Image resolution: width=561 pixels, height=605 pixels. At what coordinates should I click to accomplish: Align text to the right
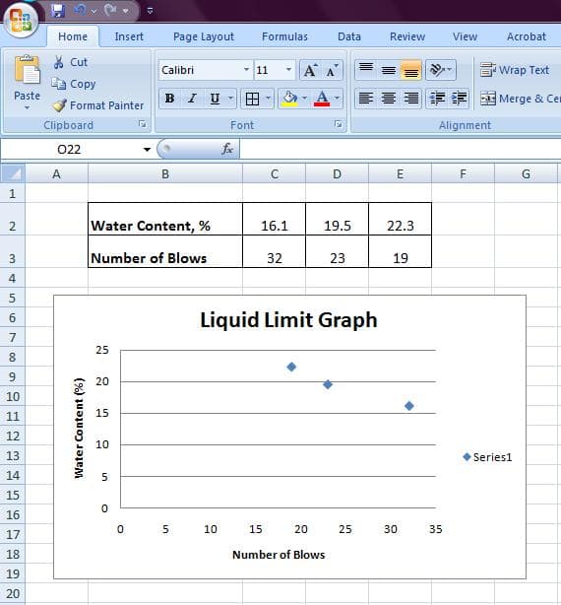click(410, 99)
